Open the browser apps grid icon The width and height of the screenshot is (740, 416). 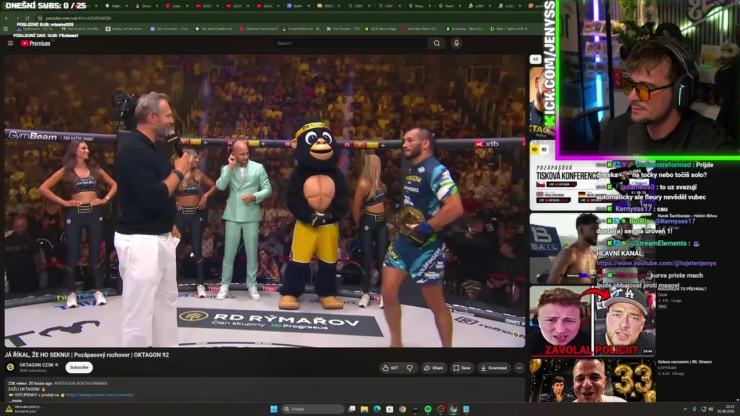[x=5, y=28]
